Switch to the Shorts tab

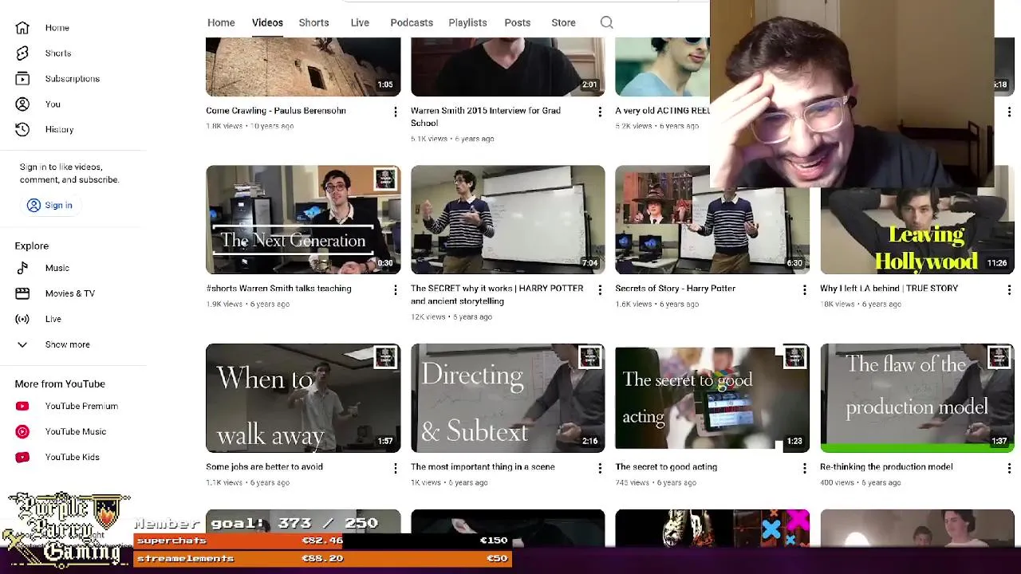[313, 22]
